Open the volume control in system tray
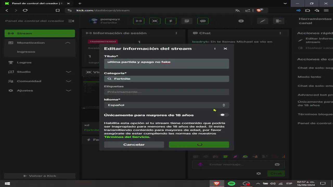Image resolution: width=333 pixels, height=187 pixels. tap(273, 184)
